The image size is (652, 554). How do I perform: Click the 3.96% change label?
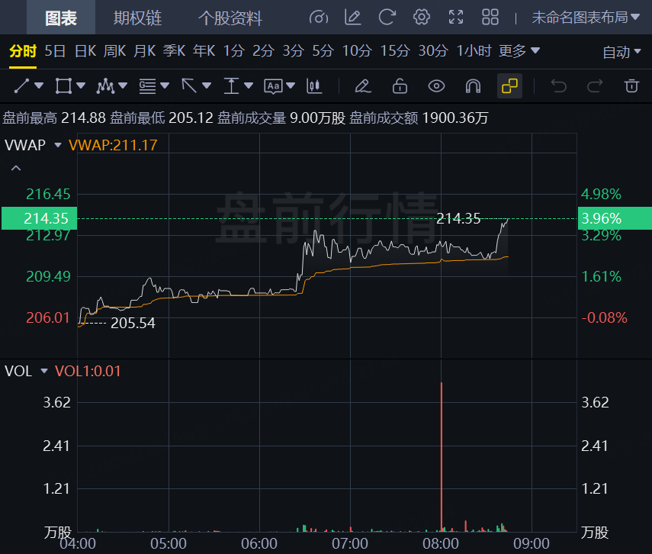615,218
